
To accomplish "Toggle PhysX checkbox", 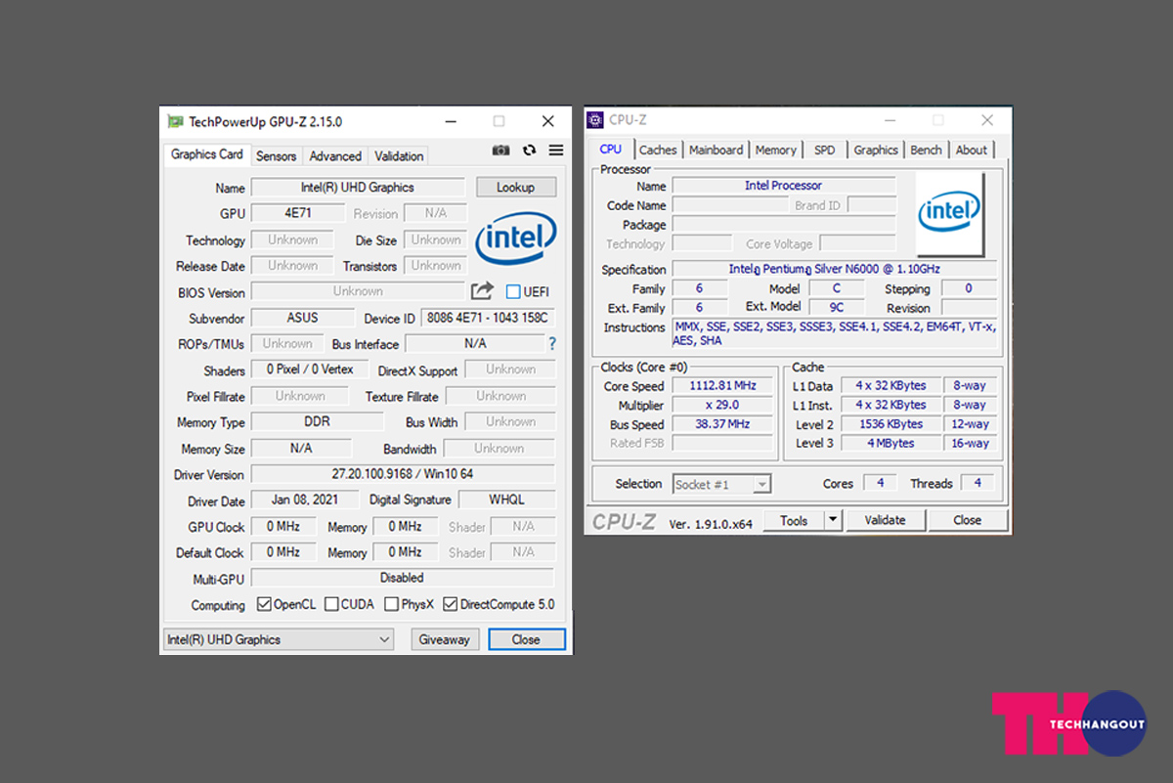I will click(391, 604).
